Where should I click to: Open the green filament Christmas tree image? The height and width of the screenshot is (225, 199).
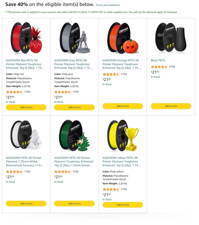point(75,136)
